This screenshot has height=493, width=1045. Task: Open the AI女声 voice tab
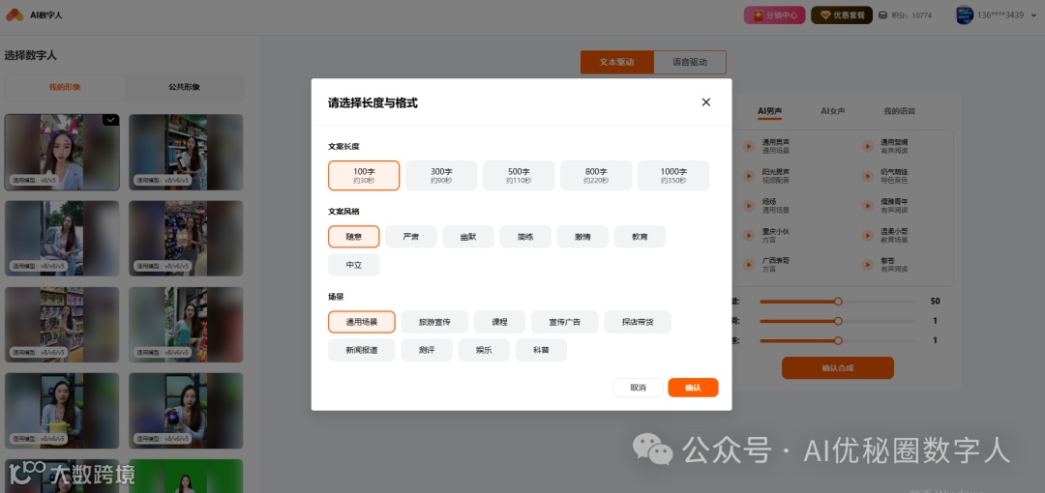832,111
